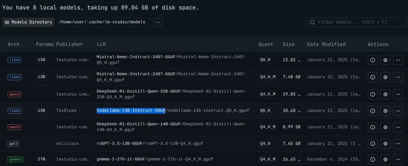This screenshot has height=166, width=408.
Task: Open gear settings for CodeLlama-13B-Instruct model
Action: pos(385,111)
